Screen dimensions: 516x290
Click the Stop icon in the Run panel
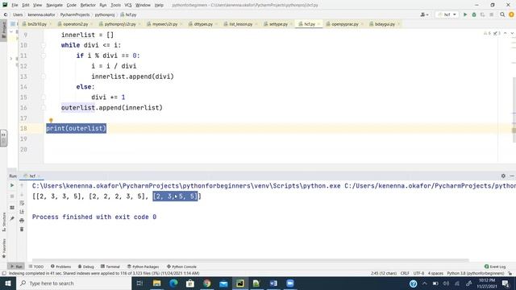click(12, 197)
